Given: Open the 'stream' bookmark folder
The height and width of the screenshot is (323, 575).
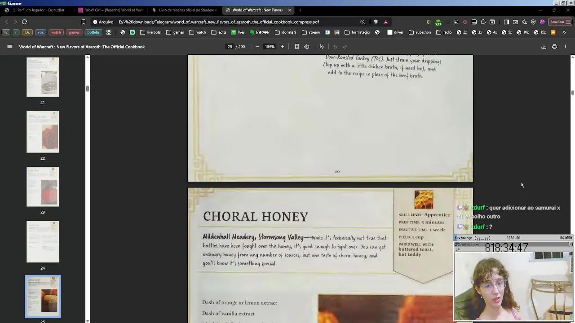Looking at the screenshot, I should click(311, 32).
